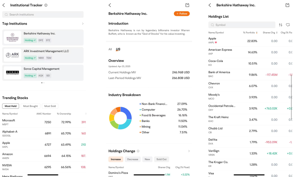The height and width of the screenshot is (177, 294).
Task: Share the Berkshire introduction page
Action: pyautogui.click(x=187, y=5)
